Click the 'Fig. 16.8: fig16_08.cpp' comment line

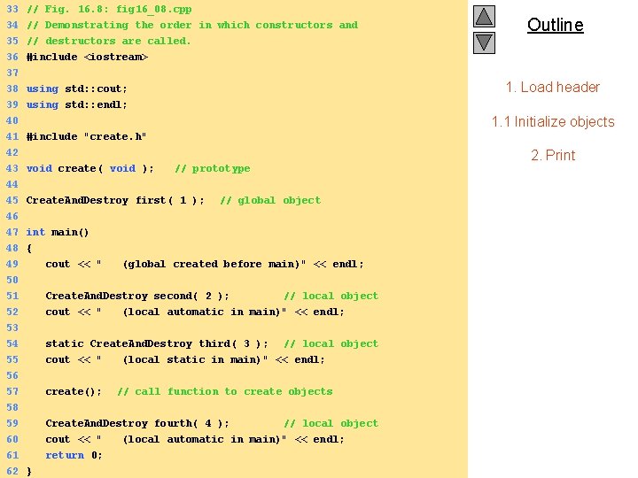pos(109,10)
